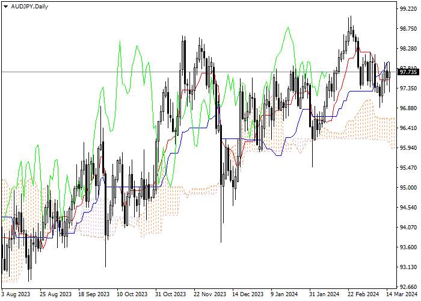This screenshot has width=421, height=301.
Task: Select the 14 Mar 2024 date label
Action: (402, 294)
